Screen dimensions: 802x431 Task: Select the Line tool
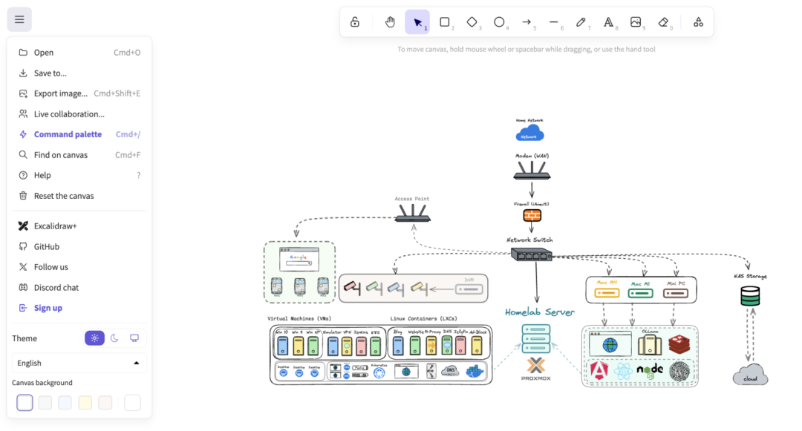[555, 22]
